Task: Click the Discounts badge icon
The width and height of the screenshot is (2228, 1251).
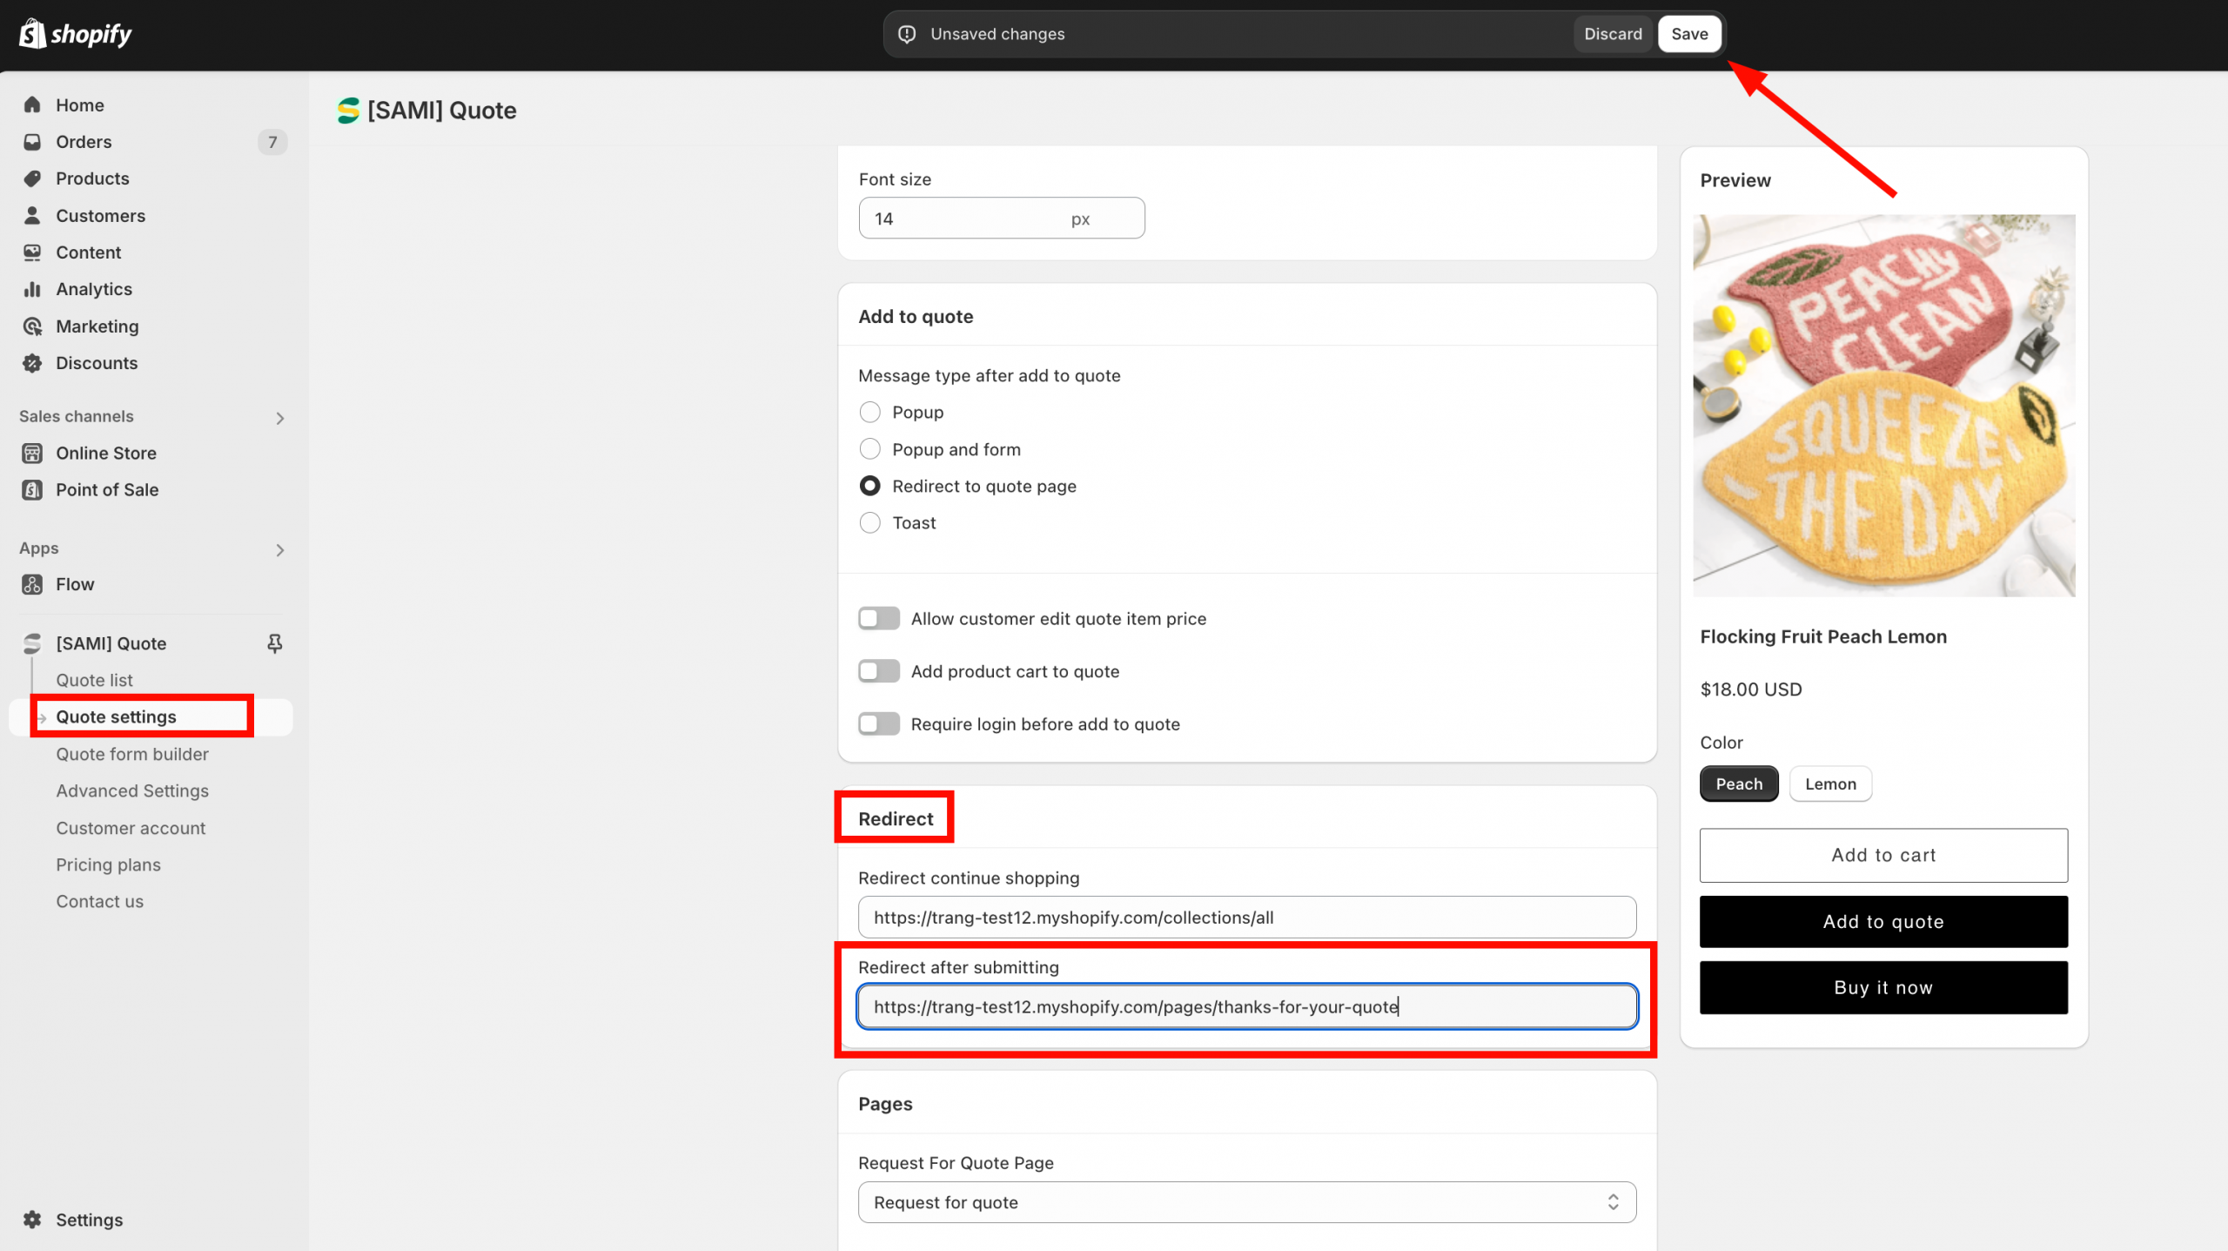Action: point(32,363)
